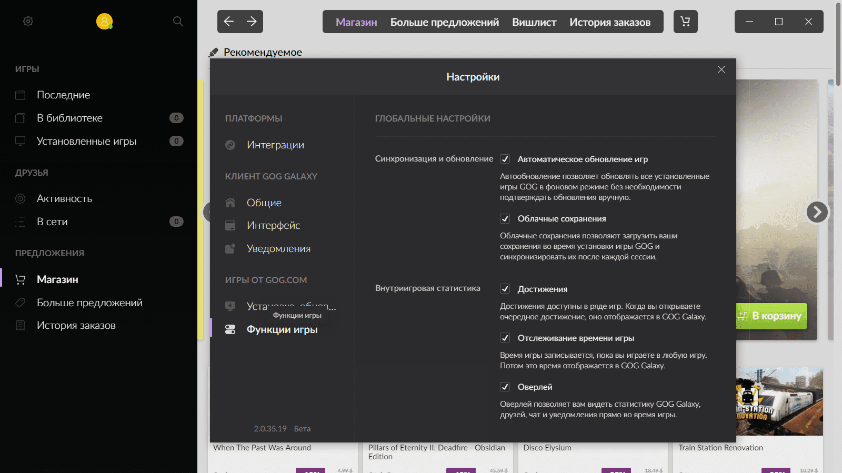Screen dimensions: 842x473
Task: Switch to the Магазин tab in top bar
Action: (356, 22)
